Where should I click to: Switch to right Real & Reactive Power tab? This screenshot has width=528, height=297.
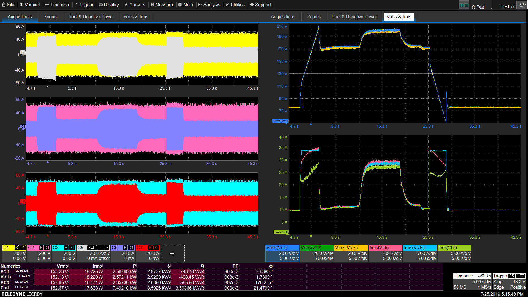click(354, 16)
